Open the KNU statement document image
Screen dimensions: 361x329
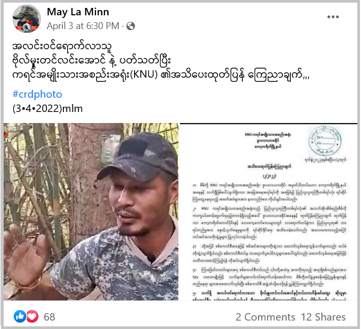tap(269, 212)
